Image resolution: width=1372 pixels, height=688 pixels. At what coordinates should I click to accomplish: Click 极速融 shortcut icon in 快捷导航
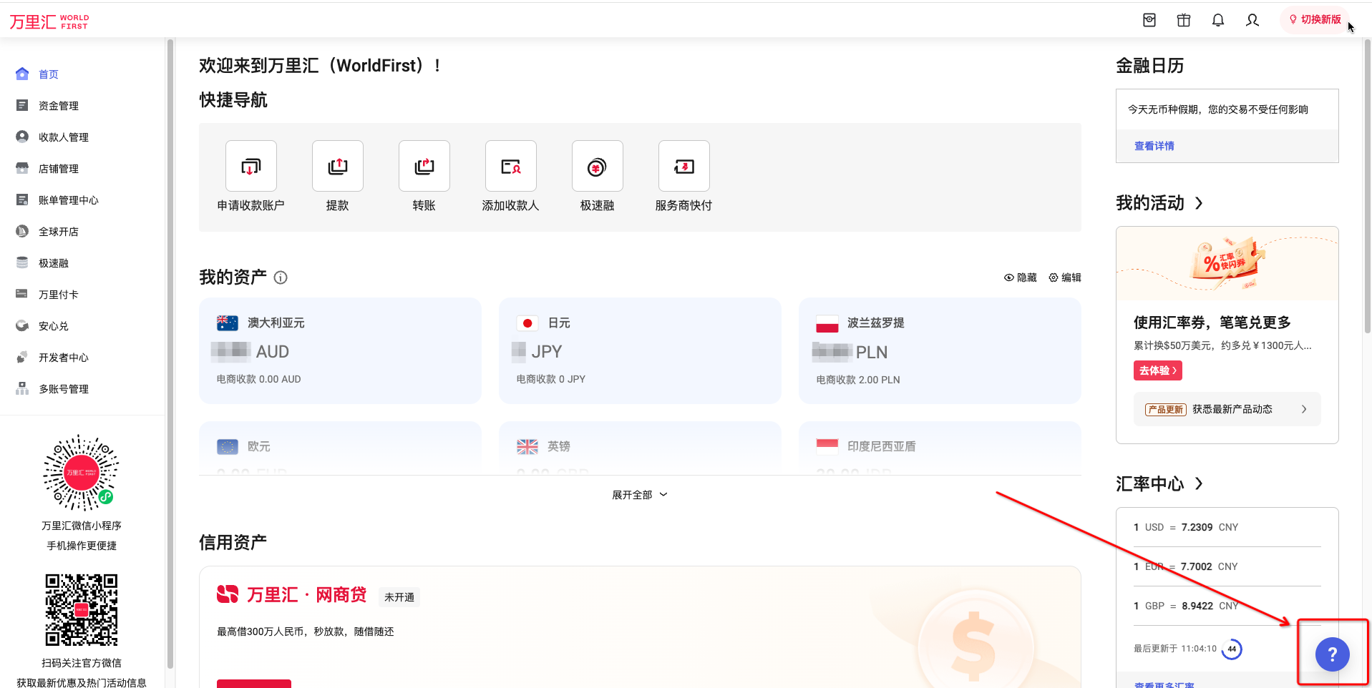pyautogui.click(x=598, y=166)
